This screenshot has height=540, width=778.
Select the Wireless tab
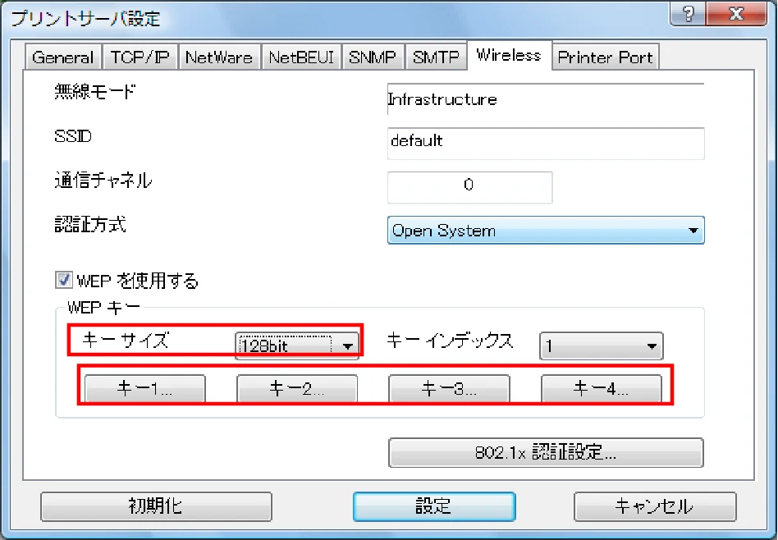tap(509, 55)
